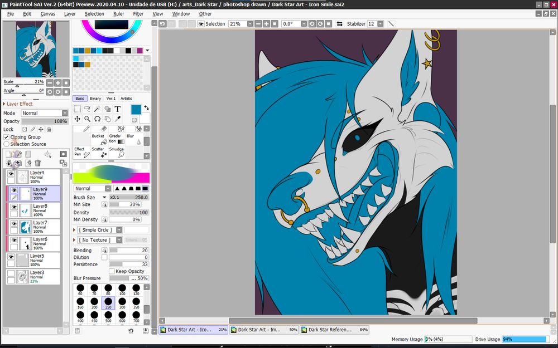Select the Smudge brush tool
The image size is (558, 348).
[117, 152]
